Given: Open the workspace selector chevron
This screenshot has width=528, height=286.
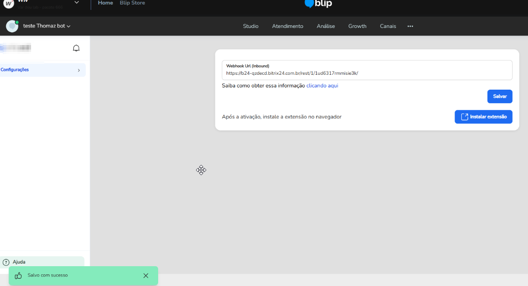Looking at the screenshot, I should 77,2.
